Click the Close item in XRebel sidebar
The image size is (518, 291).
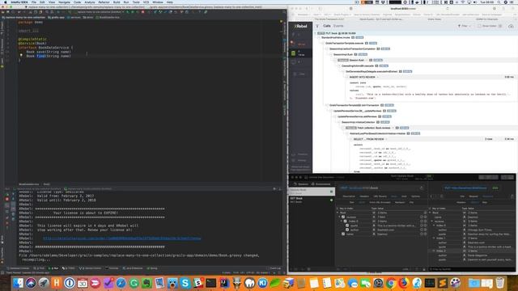click(300, 74)
